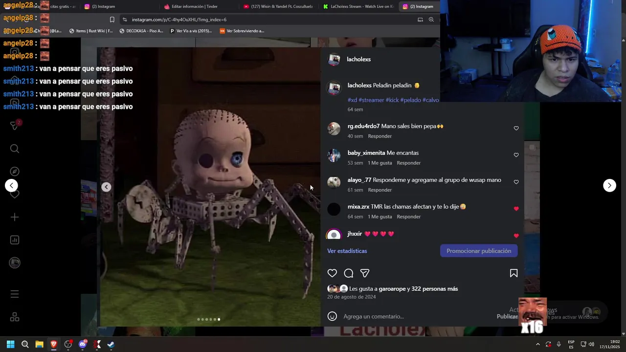Switch to Wisin & Yandel YouTube tab
626x352 pixels.
(x=278, y=6)
